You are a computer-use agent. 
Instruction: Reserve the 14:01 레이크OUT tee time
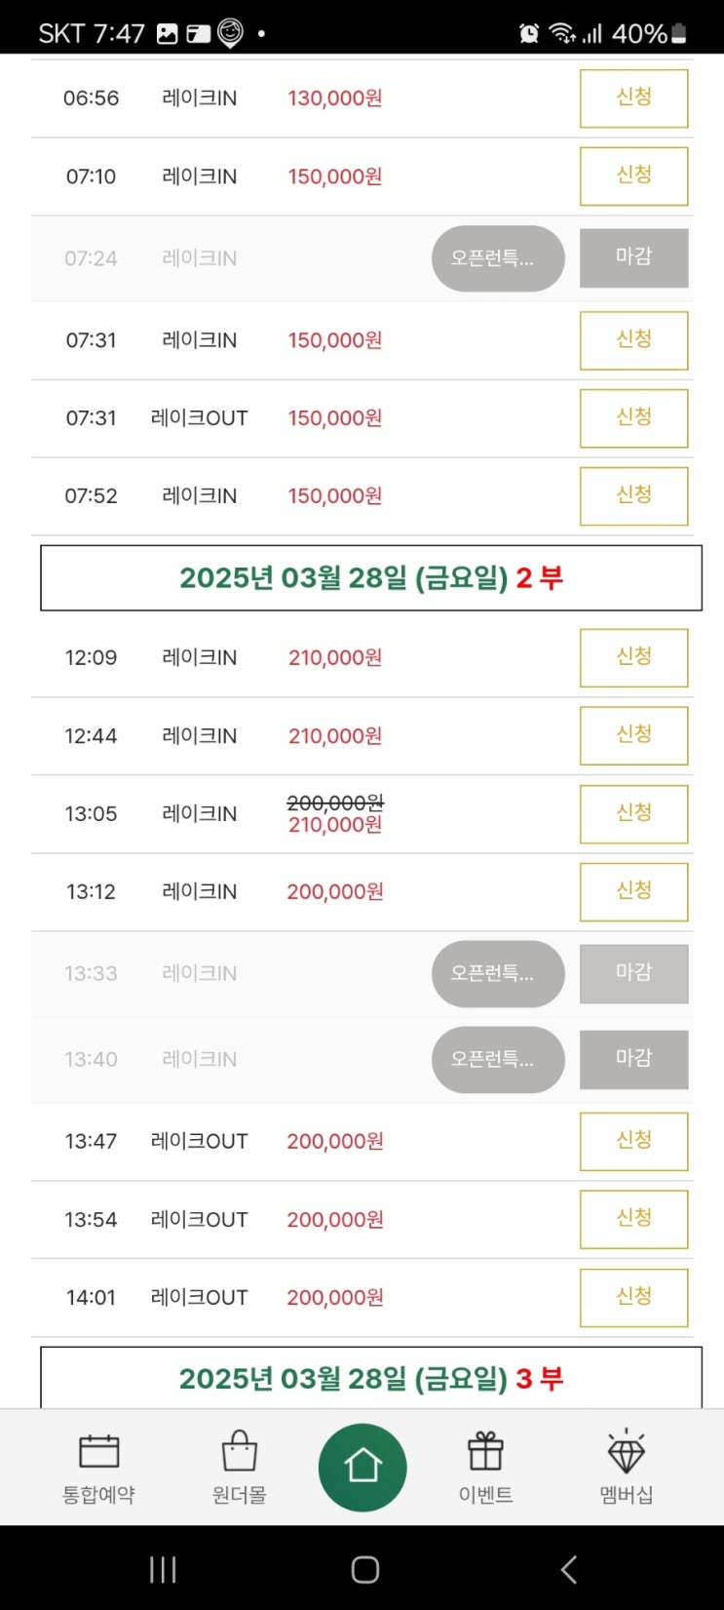point(633,1297)
